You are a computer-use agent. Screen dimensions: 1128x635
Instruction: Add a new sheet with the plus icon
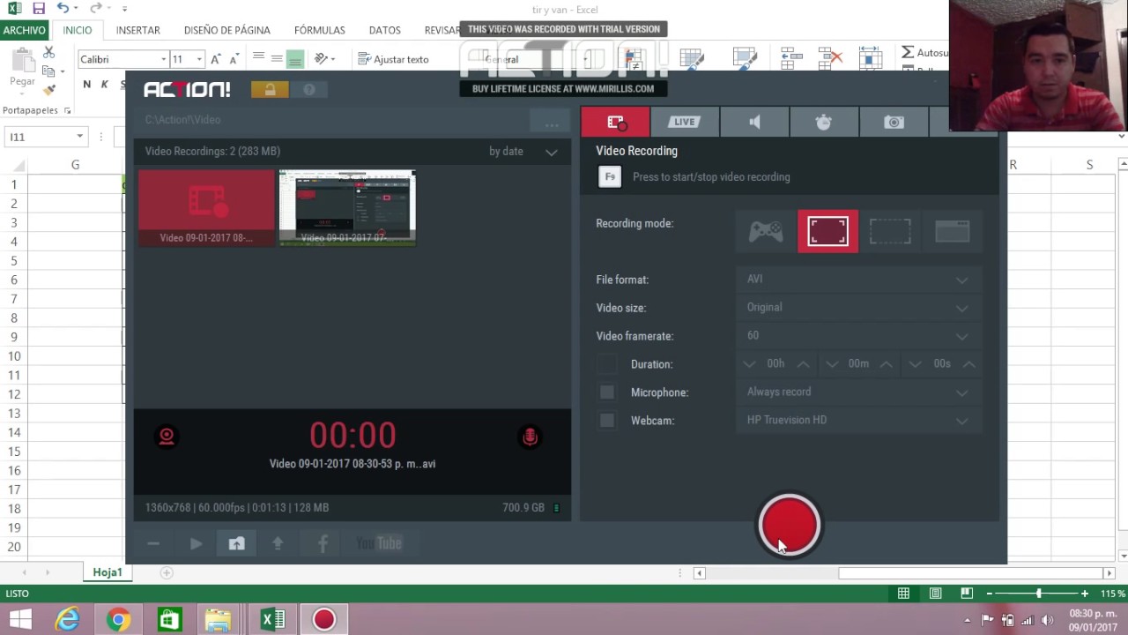166,572
